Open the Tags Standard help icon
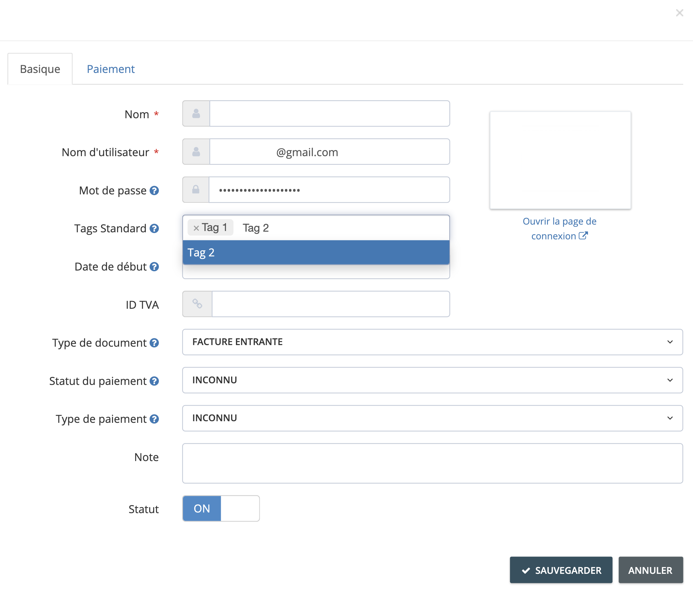 pos(154,229)
